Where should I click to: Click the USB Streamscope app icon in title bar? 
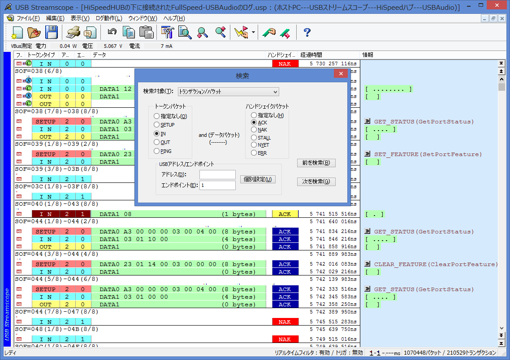(8, 7)
